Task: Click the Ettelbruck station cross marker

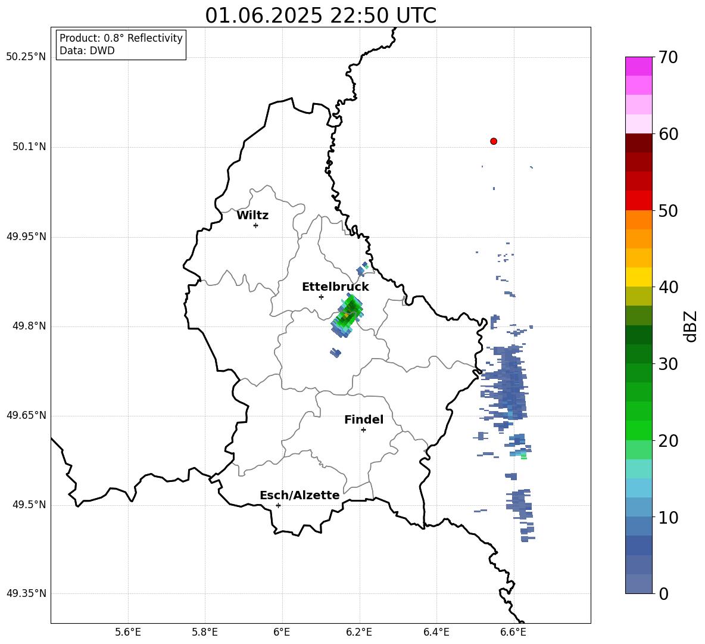Action: point(321,297)
